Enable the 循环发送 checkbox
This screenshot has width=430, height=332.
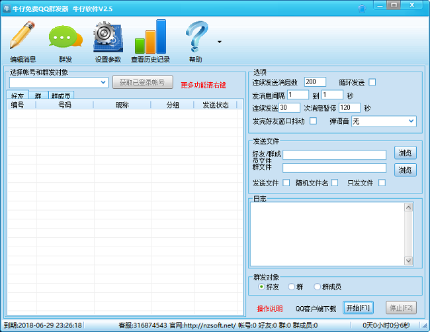pos(372,82)
